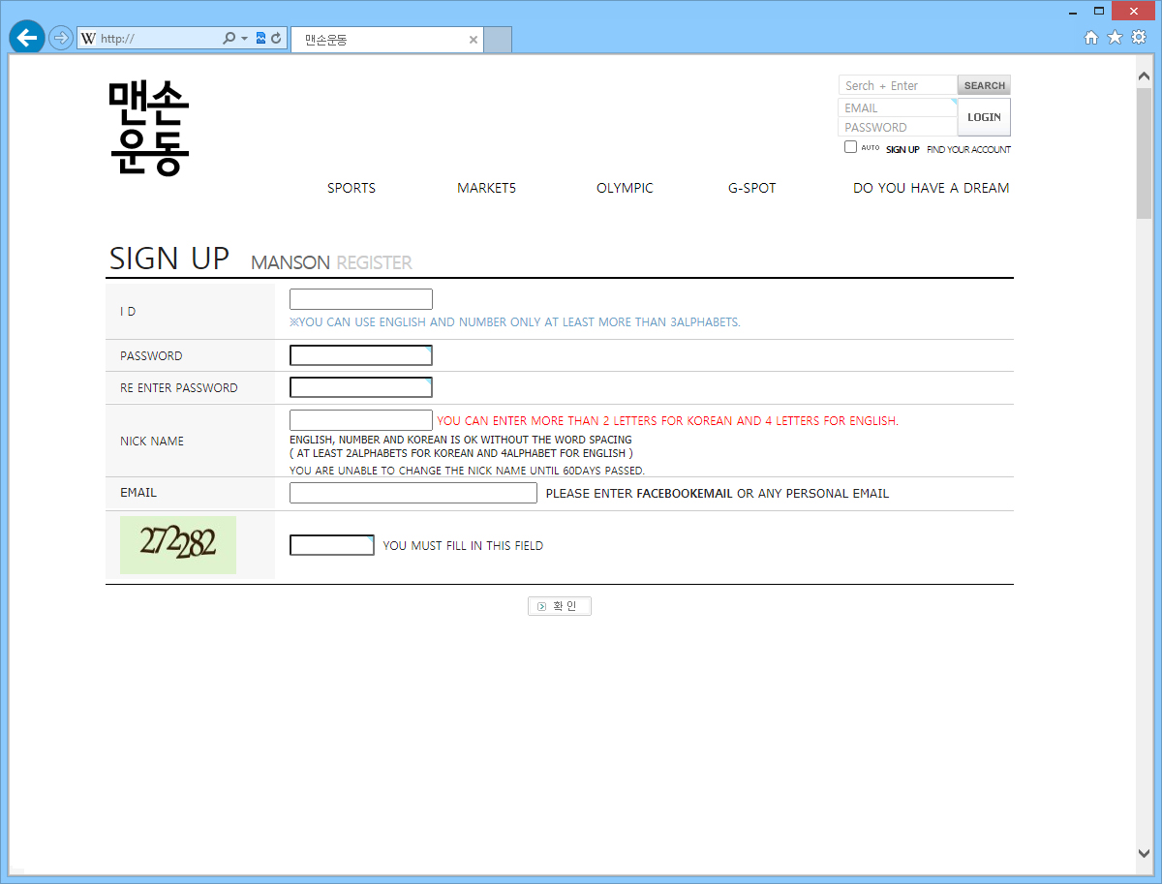
Task: Expand the address bar autocomplete dropdown arrow
Action: 245,39
